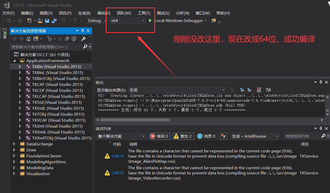Click the C4819 link for Image_VideoRecorder.cxx
The width and height of the screenshot is (330, 193).
click(x=118, y=173)
